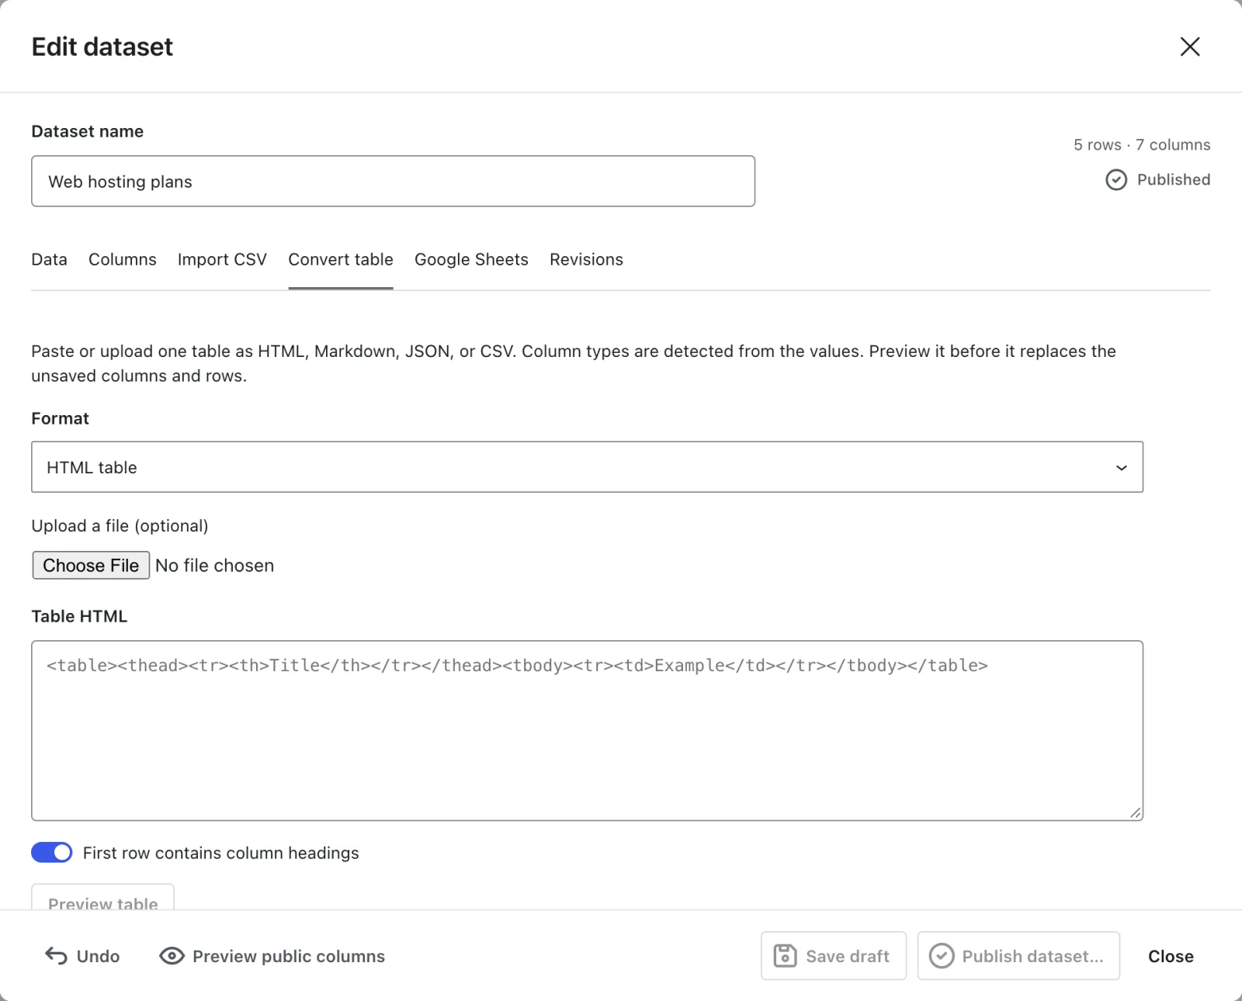Toggle First row contains column headings switch
The width and height of the screenshot is (1242, 1001).
pyautogui.click(x=52, y=853)
